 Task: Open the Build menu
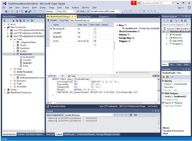34,7
